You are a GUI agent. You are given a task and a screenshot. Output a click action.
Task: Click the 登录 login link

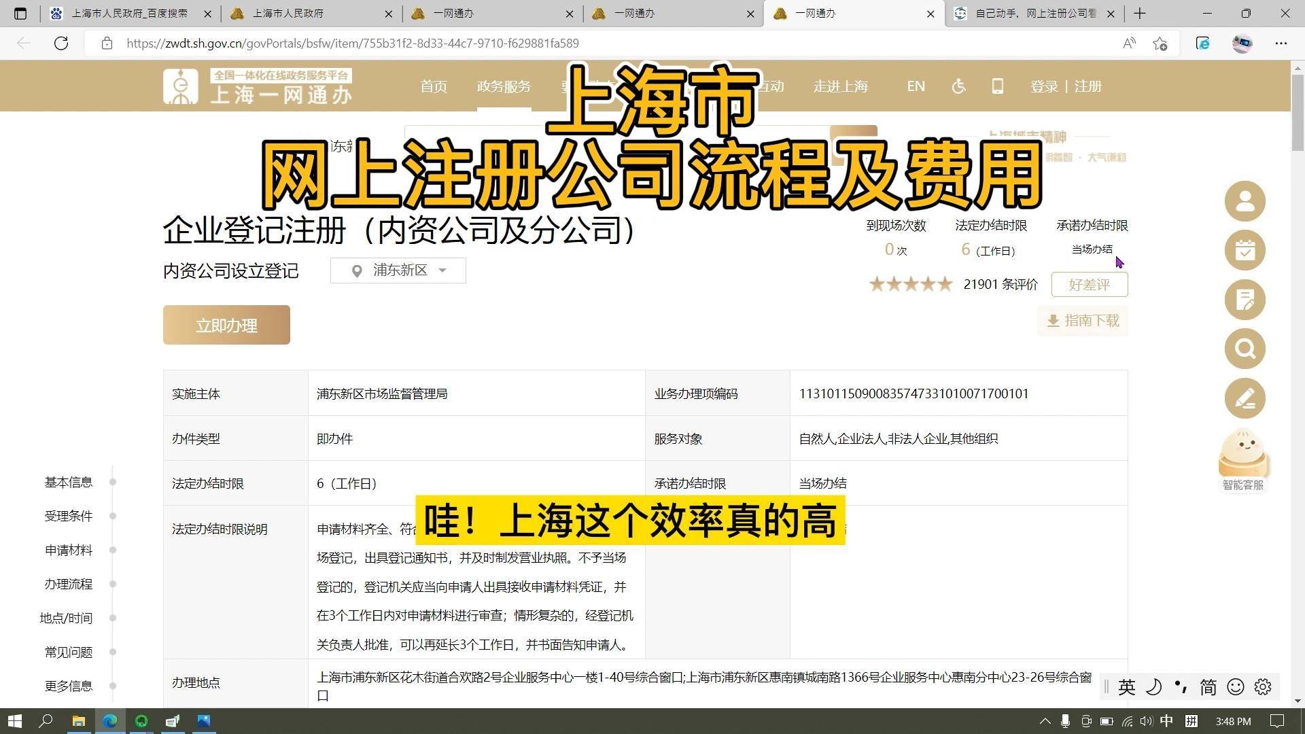pyautogui.click(x=1044, y=86)
